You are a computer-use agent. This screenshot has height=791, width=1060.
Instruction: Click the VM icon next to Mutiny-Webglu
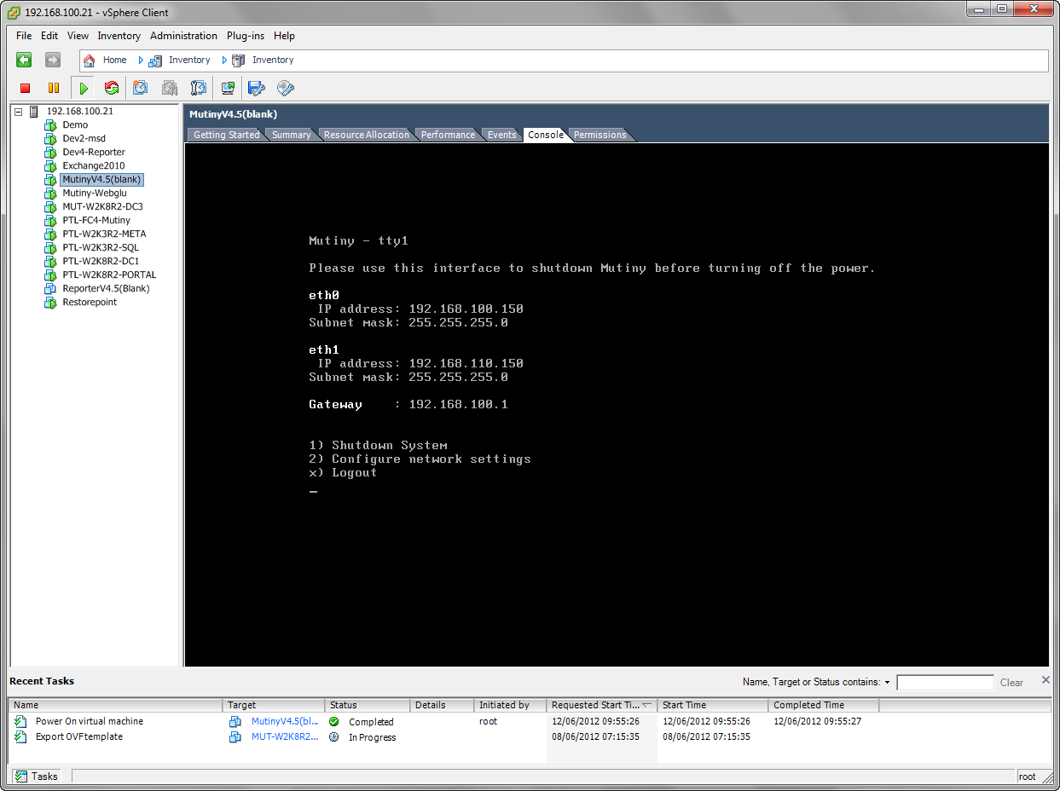click(x=50, y=193)
